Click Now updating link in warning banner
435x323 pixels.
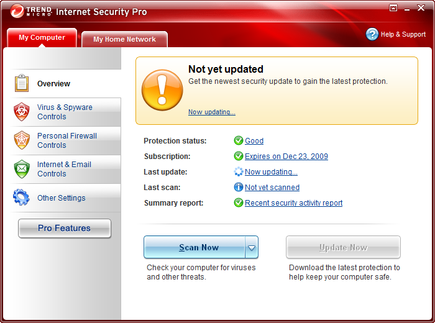pyautogui.click(x=212, y=112)
